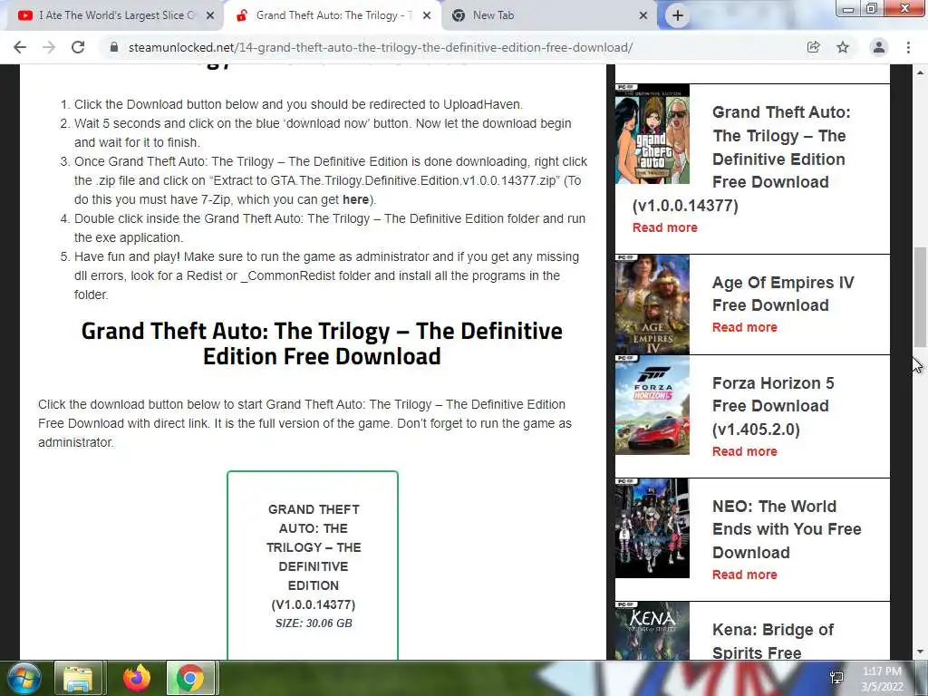928x696 pixels.
Task: Click the padlock site info icon
Action: 114,47
